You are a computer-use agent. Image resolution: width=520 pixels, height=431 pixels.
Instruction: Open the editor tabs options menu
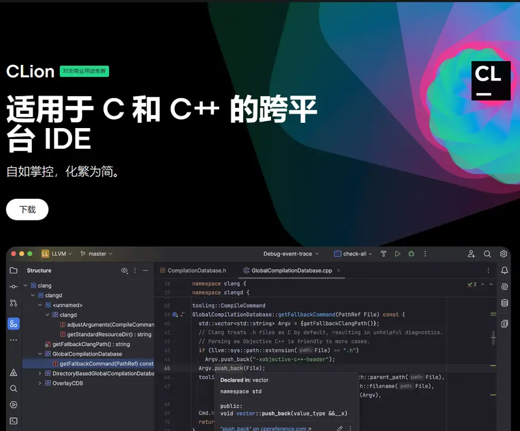point(488,270)
